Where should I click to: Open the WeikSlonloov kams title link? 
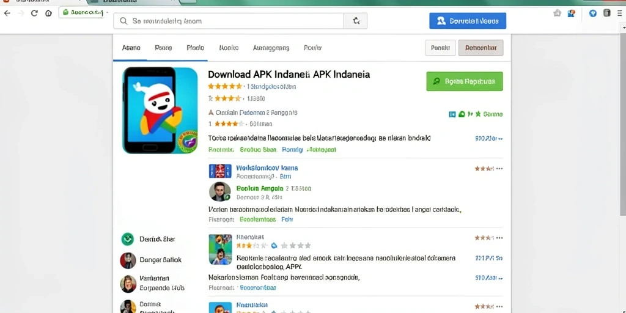(267, 168)
